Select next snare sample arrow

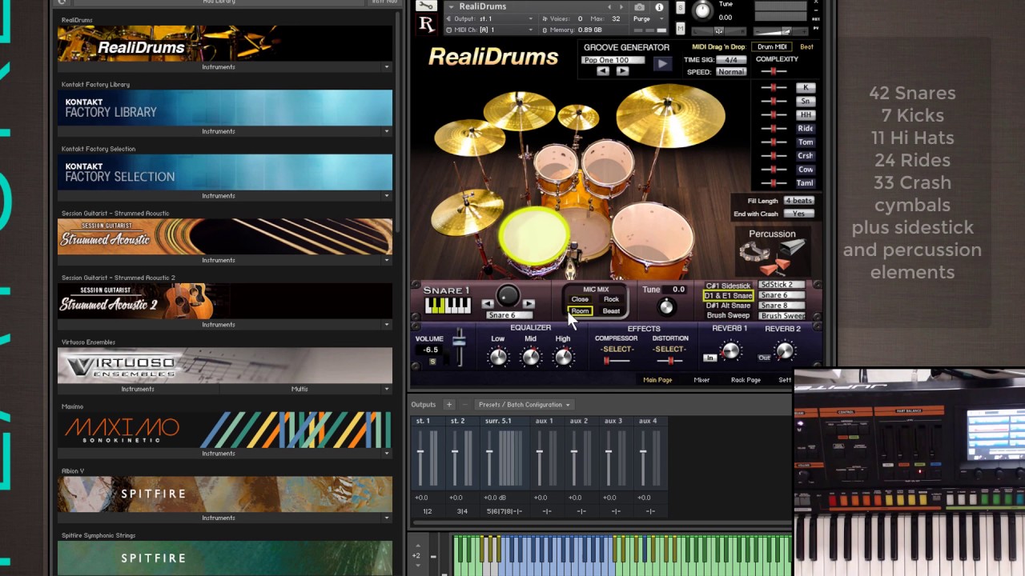click(529, 303)
